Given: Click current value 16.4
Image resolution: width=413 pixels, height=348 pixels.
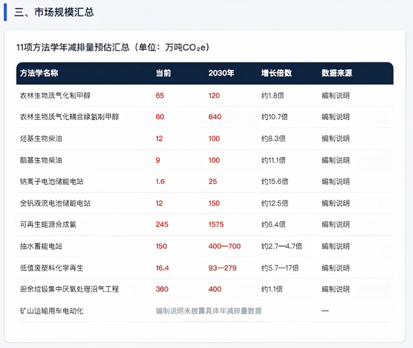Looking at the screenshot, I should click(162, 268).
